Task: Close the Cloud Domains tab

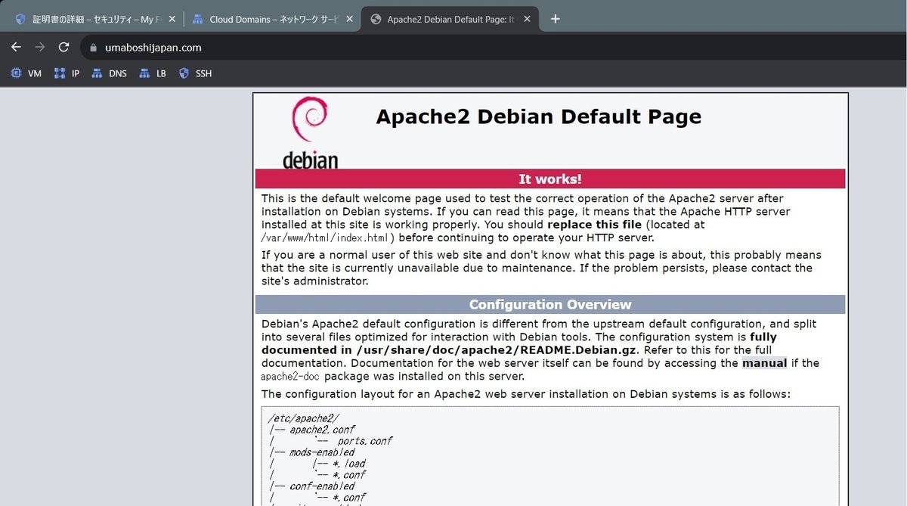Action: [349, 20]
